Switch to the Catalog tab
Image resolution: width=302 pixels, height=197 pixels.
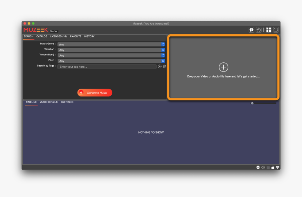tap(42, 36)
